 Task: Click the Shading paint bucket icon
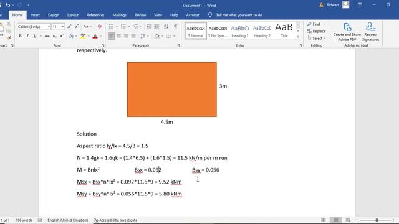click(156, 36)
